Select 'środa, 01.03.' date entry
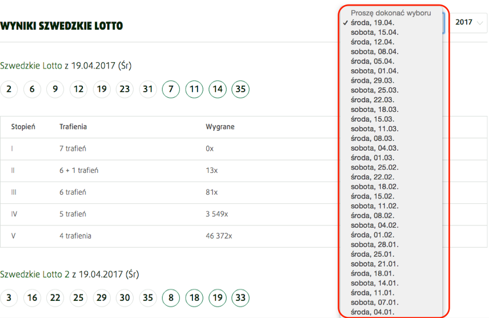This screenshot has height=318, width=489. point(374,158)
